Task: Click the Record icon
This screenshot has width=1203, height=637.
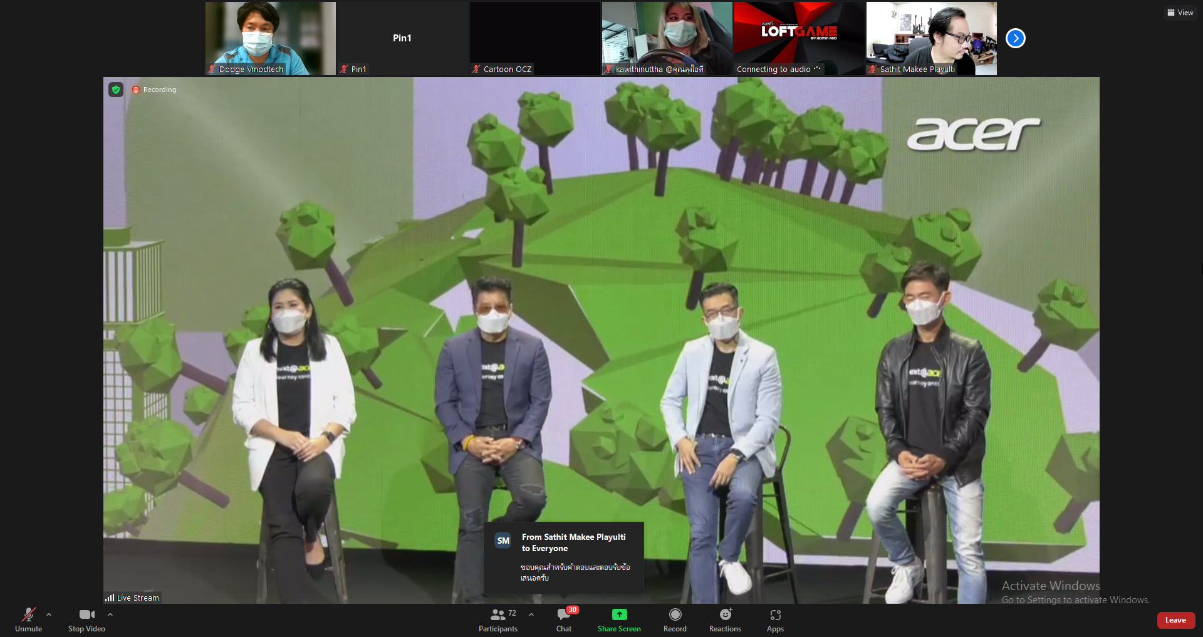Action: tap(675, 614)
